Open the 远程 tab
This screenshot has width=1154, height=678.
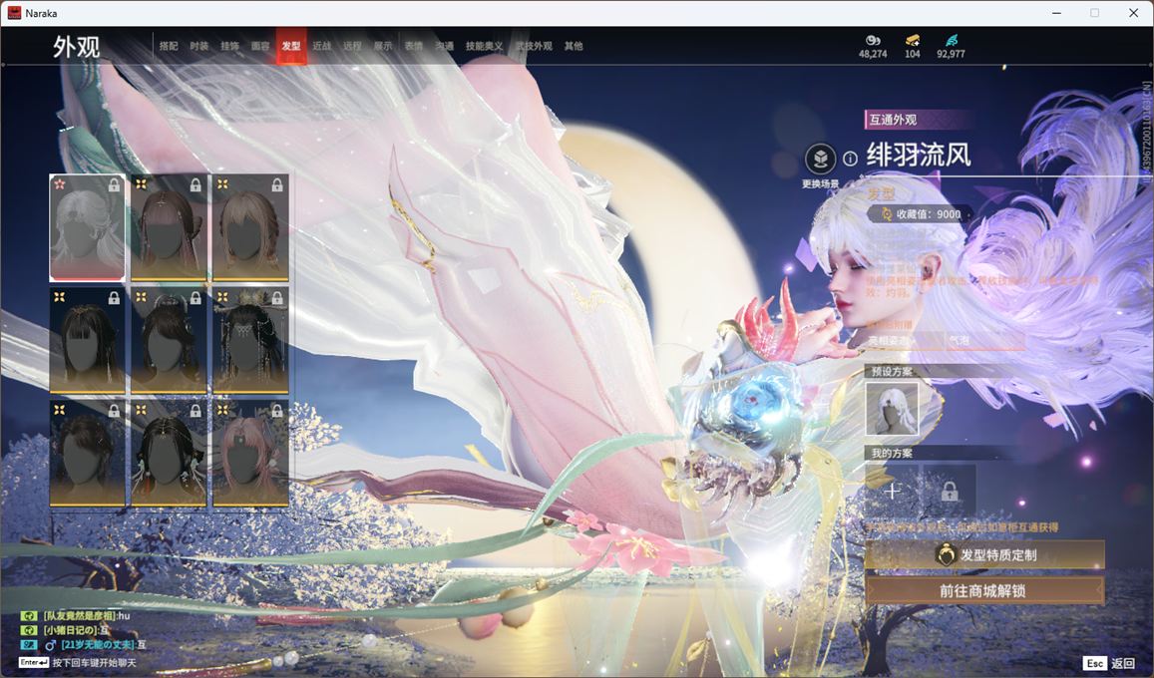352,46
